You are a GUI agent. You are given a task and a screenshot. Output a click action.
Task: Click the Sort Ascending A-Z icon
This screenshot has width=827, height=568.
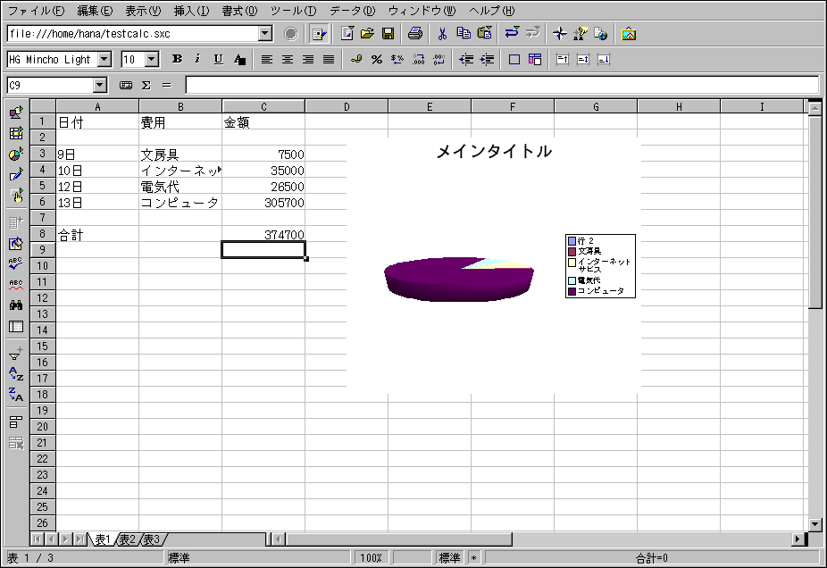15,374
